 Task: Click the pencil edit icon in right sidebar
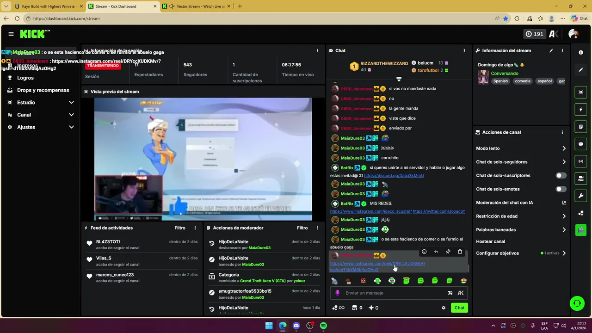581,70
